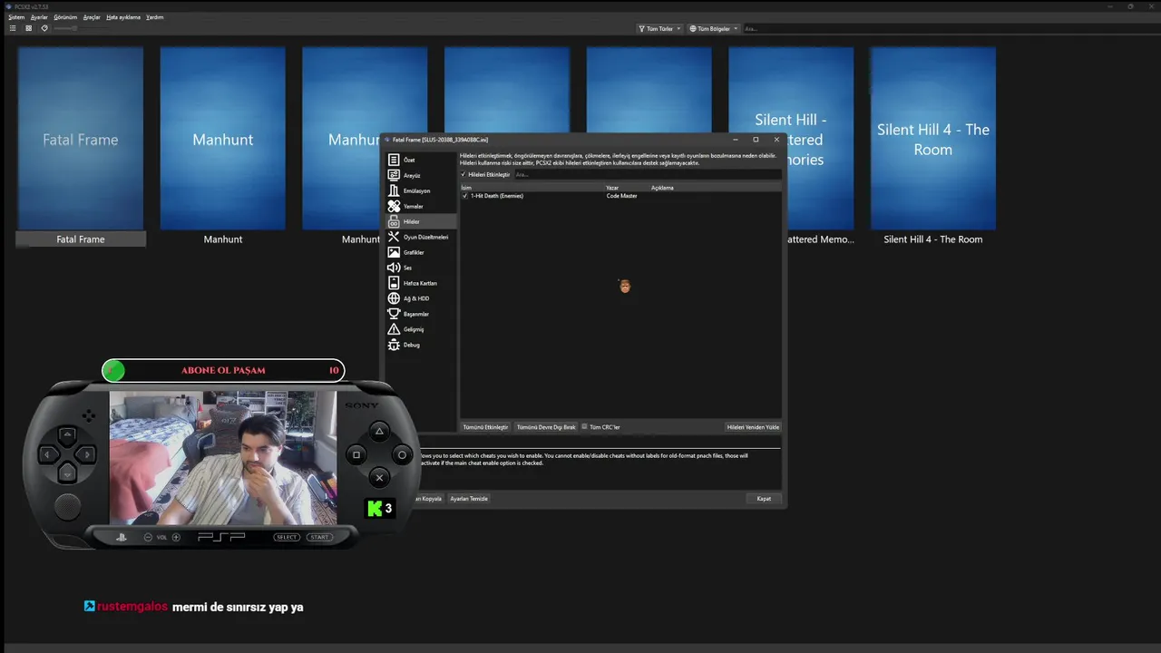The height and width of the screenshot is (653, 1161).
Task: Click Tümünü Devre Dışı Bırak button
Action: click(x=546, y=426)
